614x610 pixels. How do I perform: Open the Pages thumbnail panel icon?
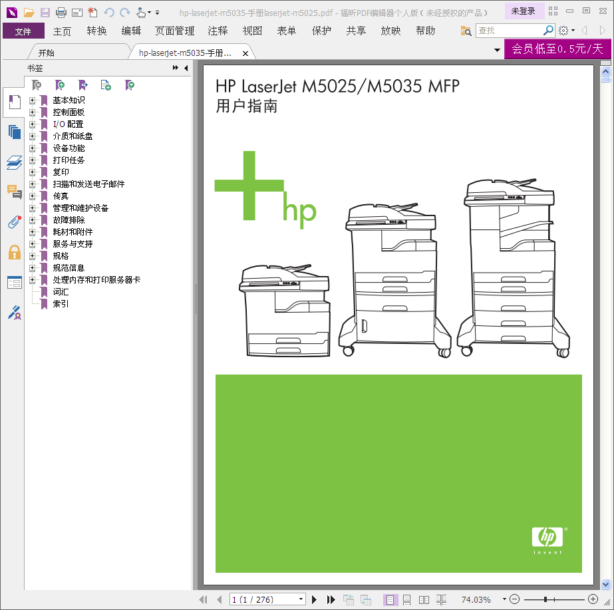click(x=15, y=132)
